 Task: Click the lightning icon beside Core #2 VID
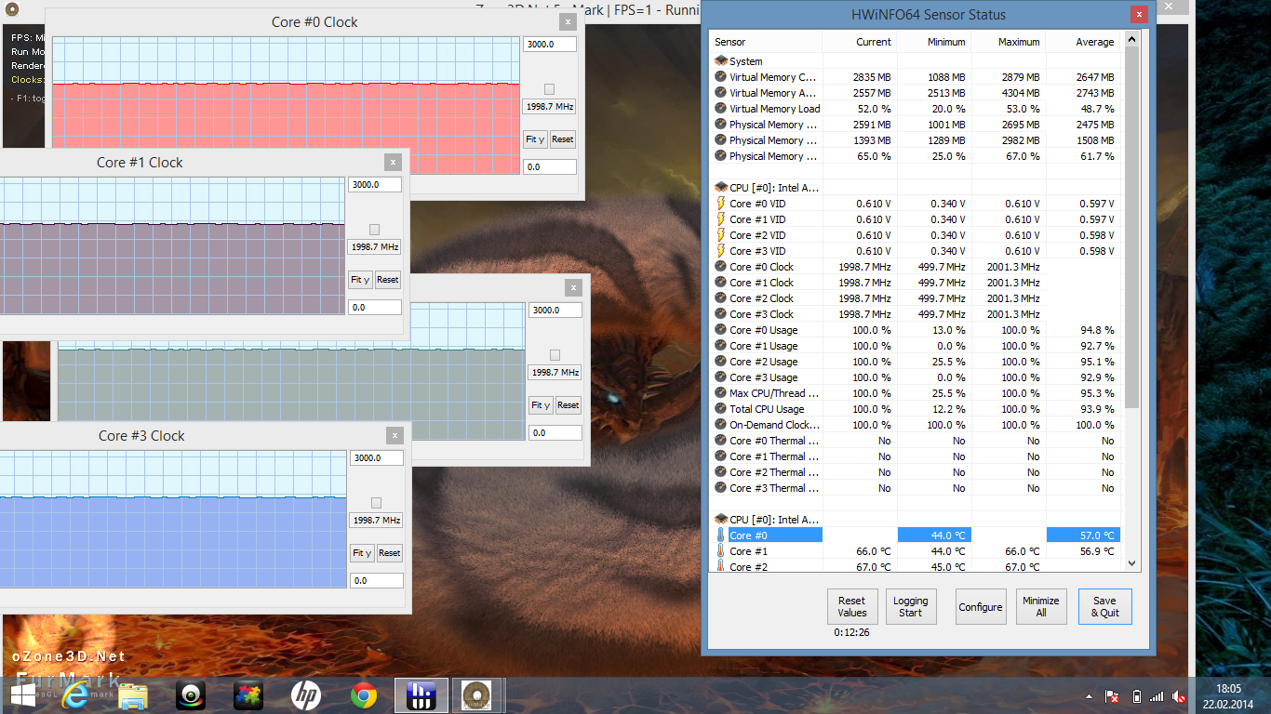click(720, 235)
